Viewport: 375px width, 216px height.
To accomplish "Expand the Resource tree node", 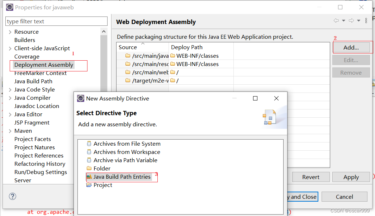I will (10, 32).
